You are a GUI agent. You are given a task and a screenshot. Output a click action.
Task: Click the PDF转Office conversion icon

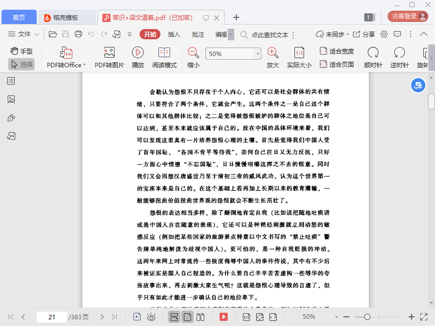66,53
